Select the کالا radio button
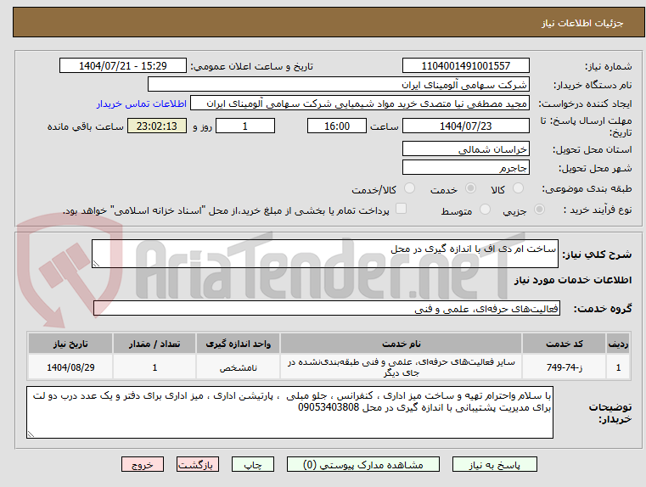Screen dimensions: 646x487 [x=518, y=188]
